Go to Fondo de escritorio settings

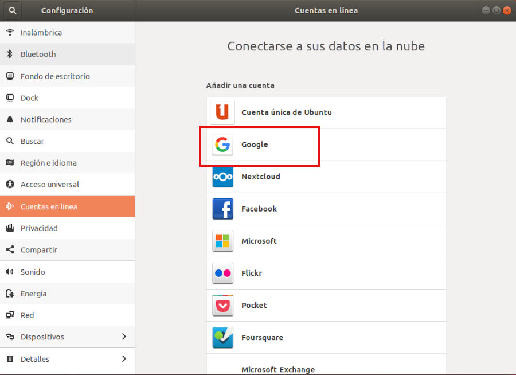tap(68, 76)
